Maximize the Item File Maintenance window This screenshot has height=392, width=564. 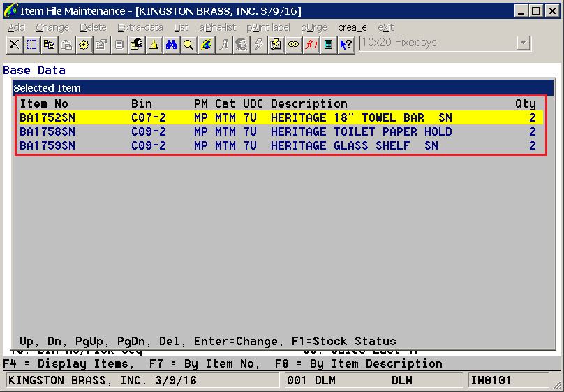point(536,10)
